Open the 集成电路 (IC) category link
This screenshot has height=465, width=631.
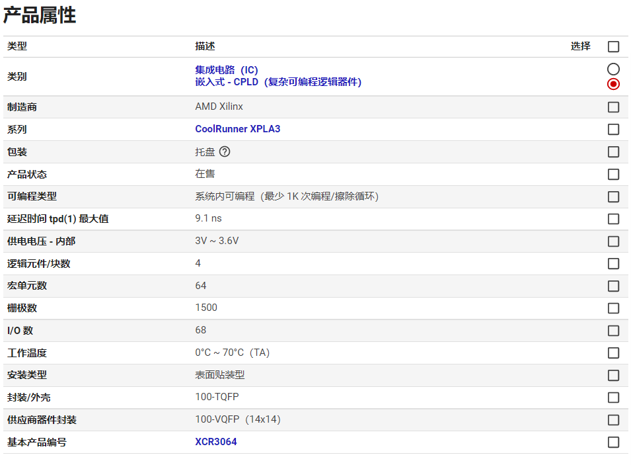point(227,69)
